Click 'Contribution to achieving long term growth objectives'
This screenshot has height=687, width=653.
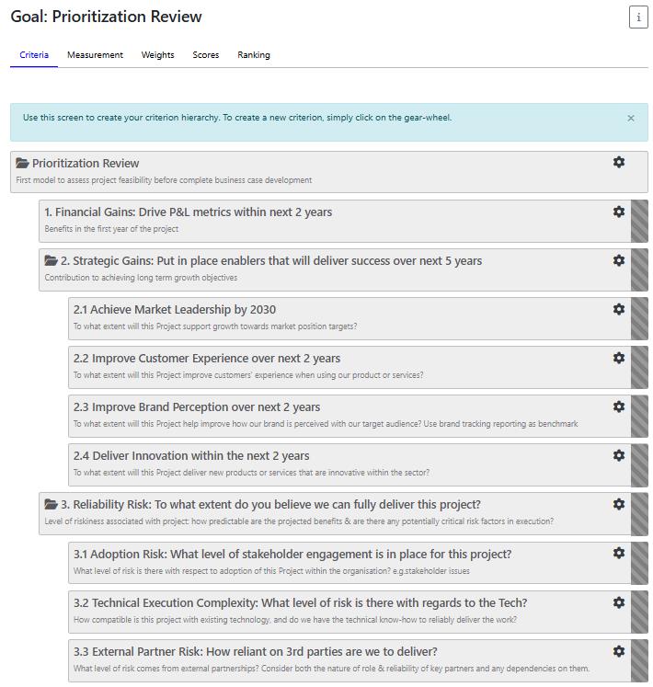point(141,278)
